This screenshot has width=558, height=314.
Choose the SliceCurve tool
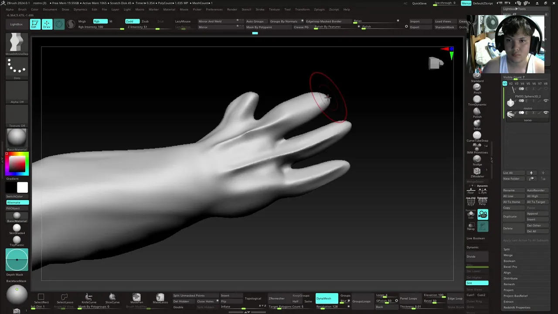pyautogui.click(x=112, y=297)
